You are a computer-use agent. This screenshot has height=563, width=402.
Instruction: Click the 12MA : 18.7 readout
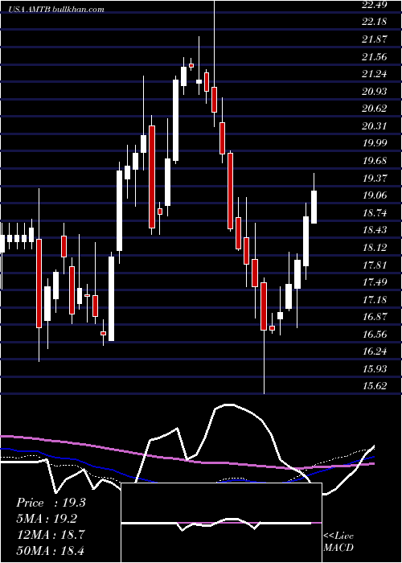coord(51,535)
